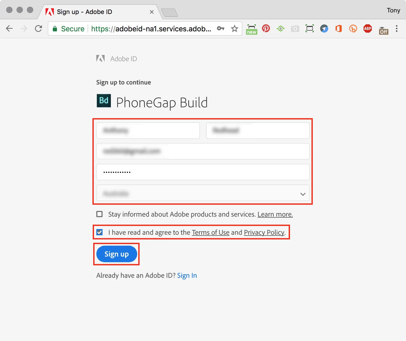Close the Sign up - Adobe ID tab
Screen dimensions: 406x341
[152, 12]
